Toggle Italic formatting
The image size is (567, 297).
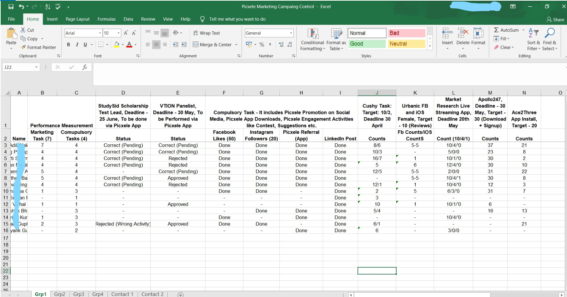(x=77, y=44)
